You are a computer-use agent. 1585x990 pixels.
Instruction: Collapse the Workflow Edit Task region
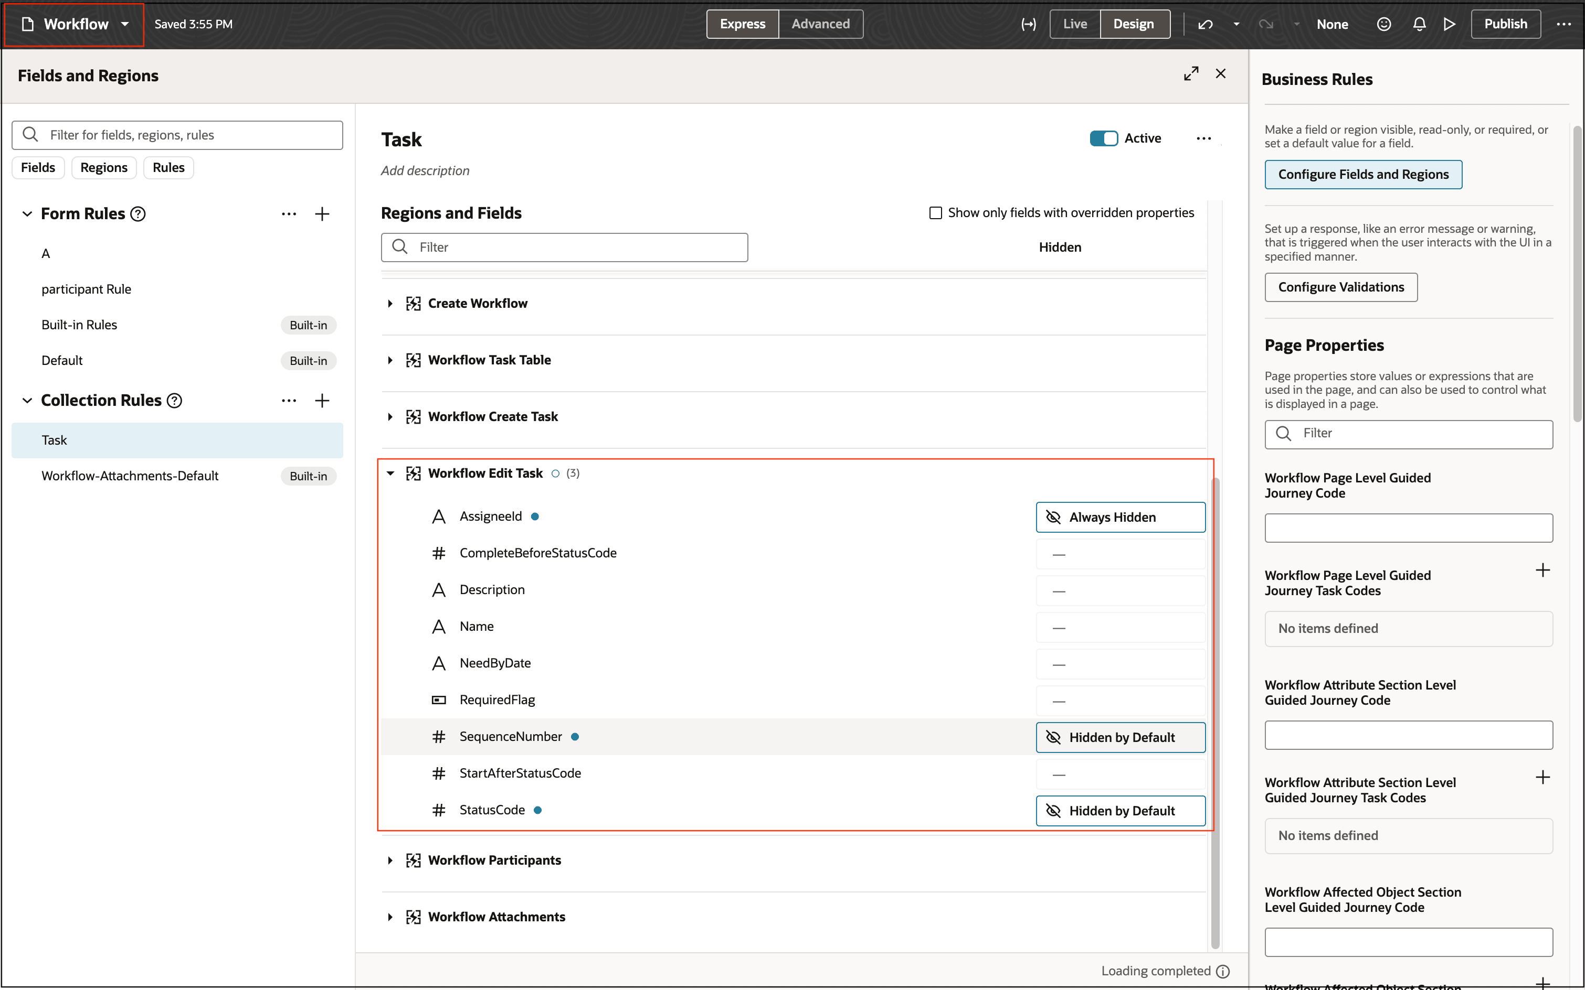click(390, 473)
